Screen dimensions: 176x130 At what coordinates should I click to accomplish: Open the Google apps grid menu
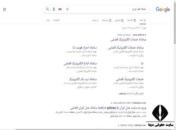[5, 9]
